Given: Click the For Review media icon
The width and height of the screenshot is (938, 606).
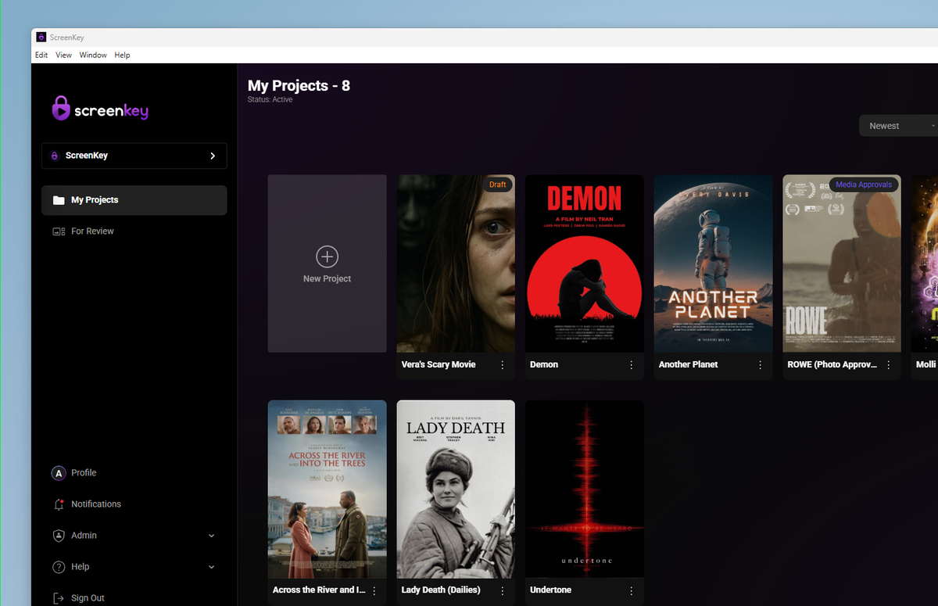Looking at the screenshot, I should tap(59, 231).
